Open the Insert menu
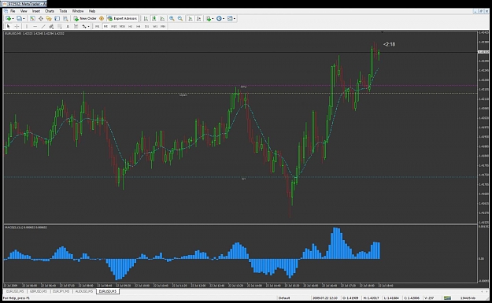Image resolution: width=492 pixels, height=303 pixels. (x=36, y=11)
